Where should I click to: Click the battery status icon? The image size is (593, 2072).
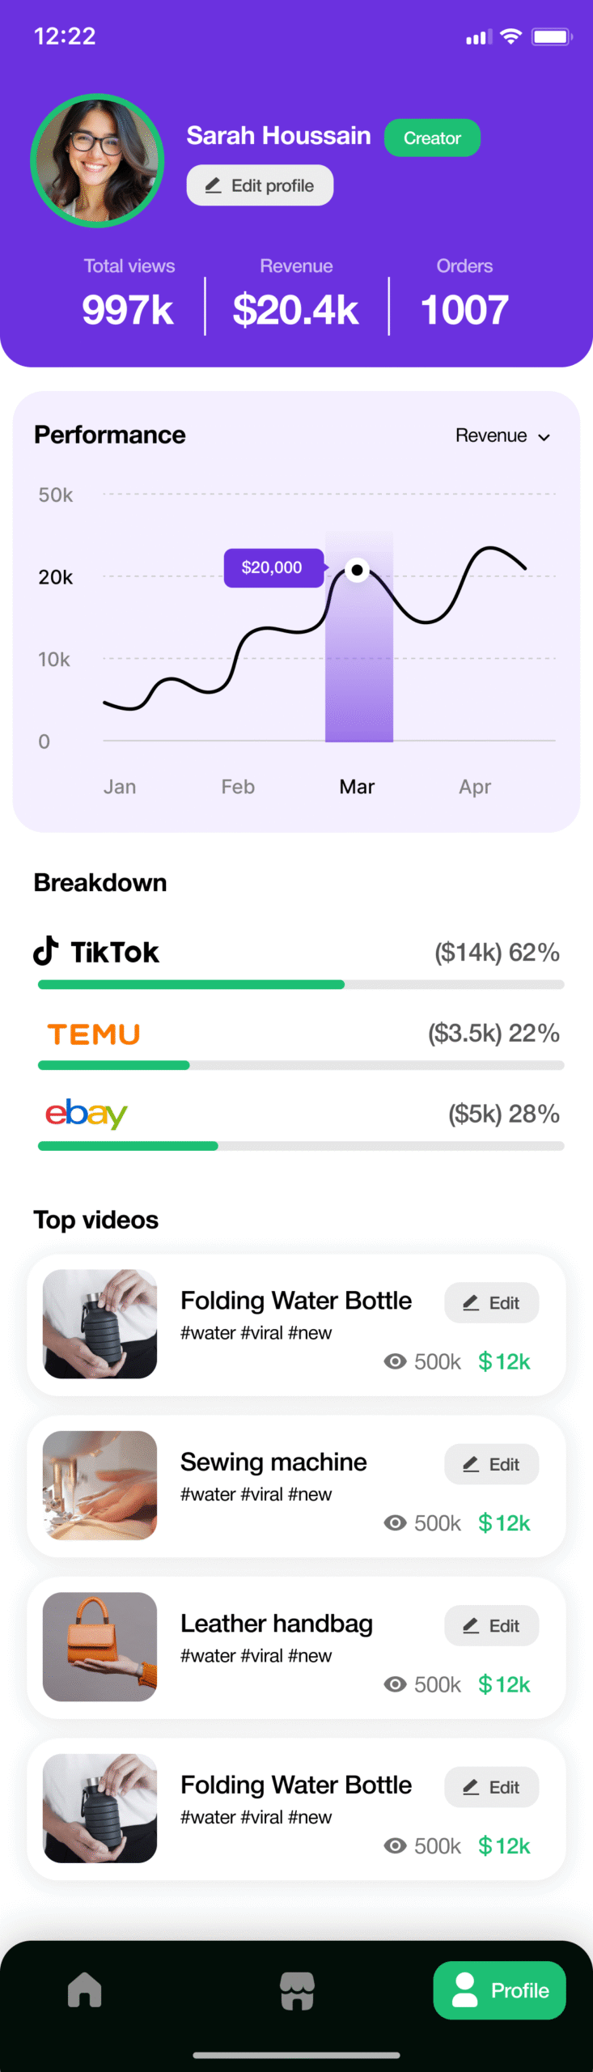[552, 36]
